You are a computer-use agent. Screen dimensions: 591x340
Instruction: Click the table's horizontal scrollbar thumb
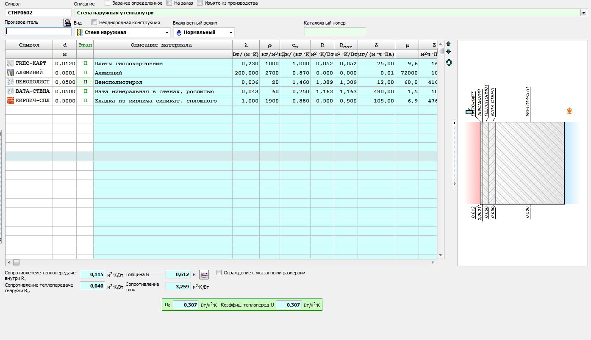pyautogui.click(x=16, y=263)
